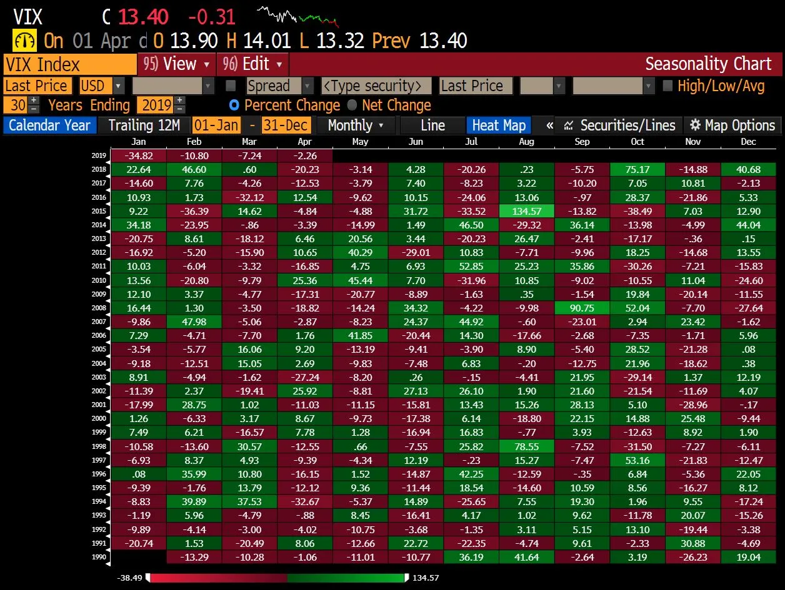
Task: Click the gear icon on Map Options
Action: 694,125
